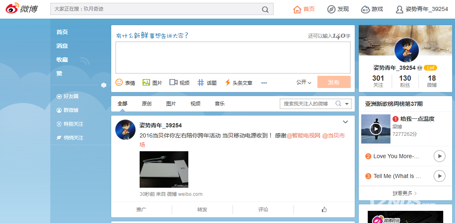Switch to the 全部 feed tab
The height and width of the screenshot is (223, 455).
[x=123, y=103]
